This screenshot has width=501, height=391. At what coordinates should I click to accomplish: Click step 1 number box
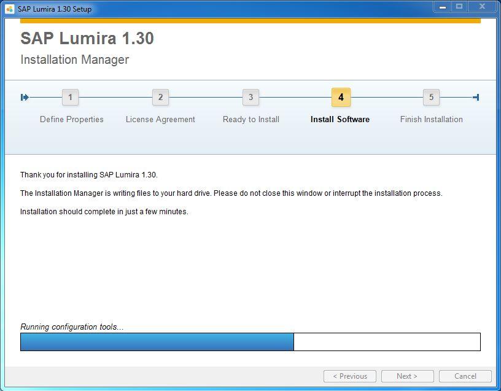tap(70, 97)
